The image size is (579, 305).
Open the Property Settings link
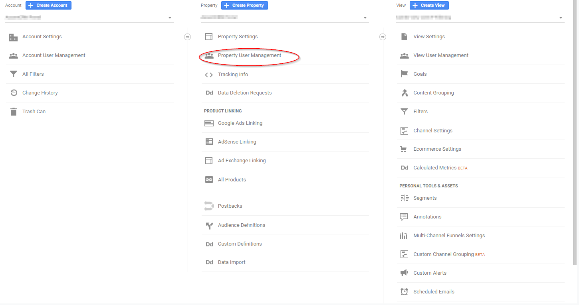coord(238,37)
